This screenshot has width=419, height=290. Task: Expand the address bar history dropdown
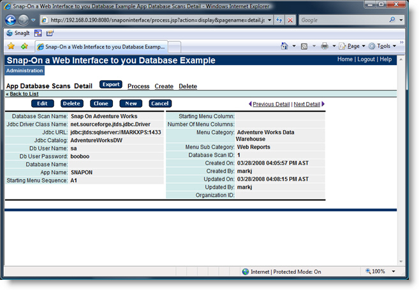click(269, 20)
